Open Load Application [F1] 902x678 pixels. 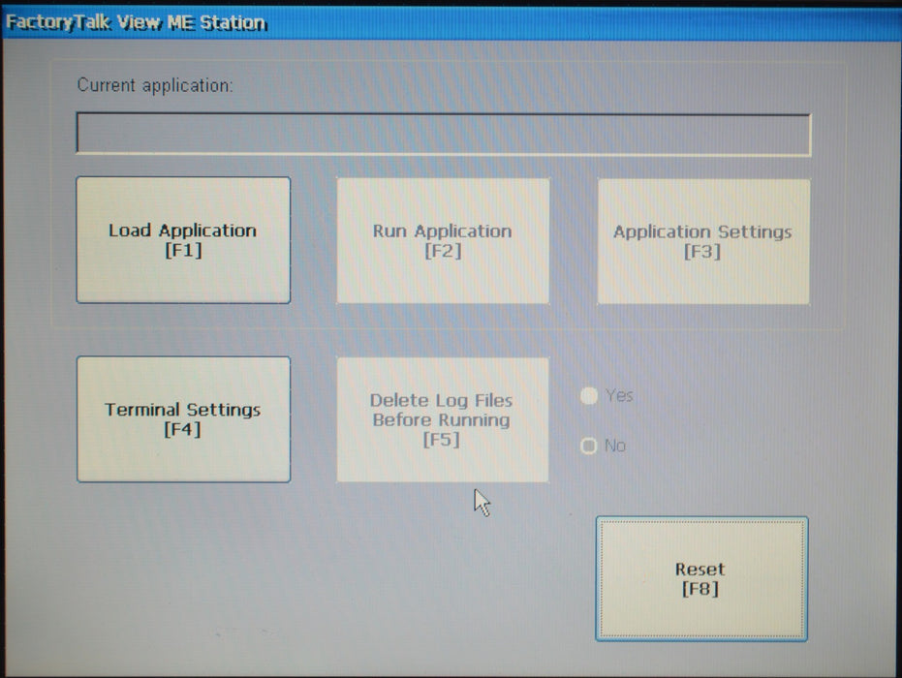[183, 240]
